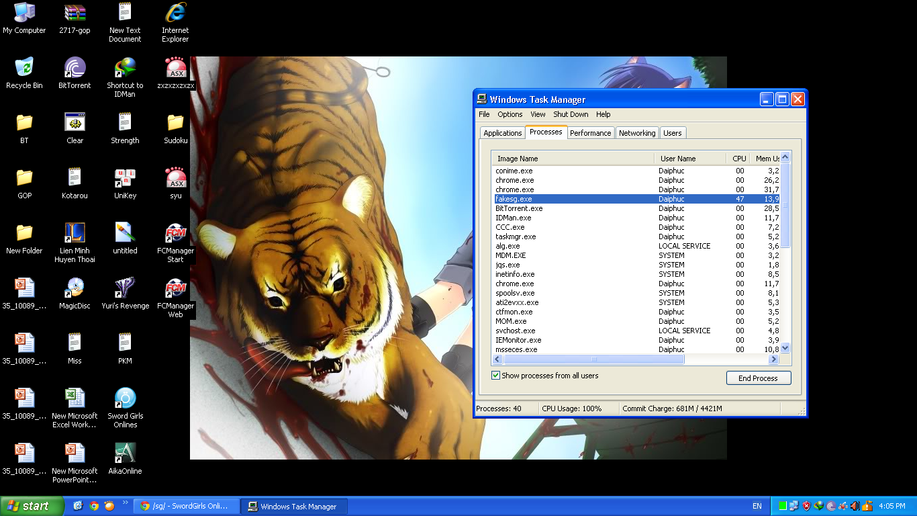The height and width of the screenshot is (516, 917).
Task: Toggle Show processes from all users checkbox
Action: point(496,376)
